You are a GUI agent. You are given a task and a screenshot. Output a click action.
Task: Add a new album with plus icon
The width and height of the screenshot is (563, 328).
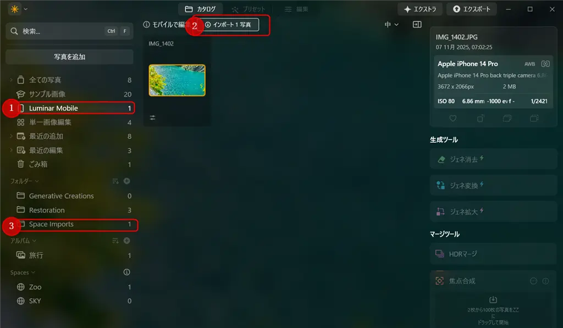(127, 241)
